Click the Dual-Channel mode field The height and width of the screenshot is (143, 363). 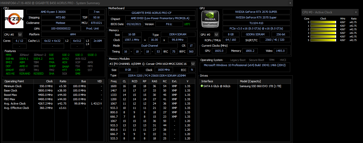[150, 46]
